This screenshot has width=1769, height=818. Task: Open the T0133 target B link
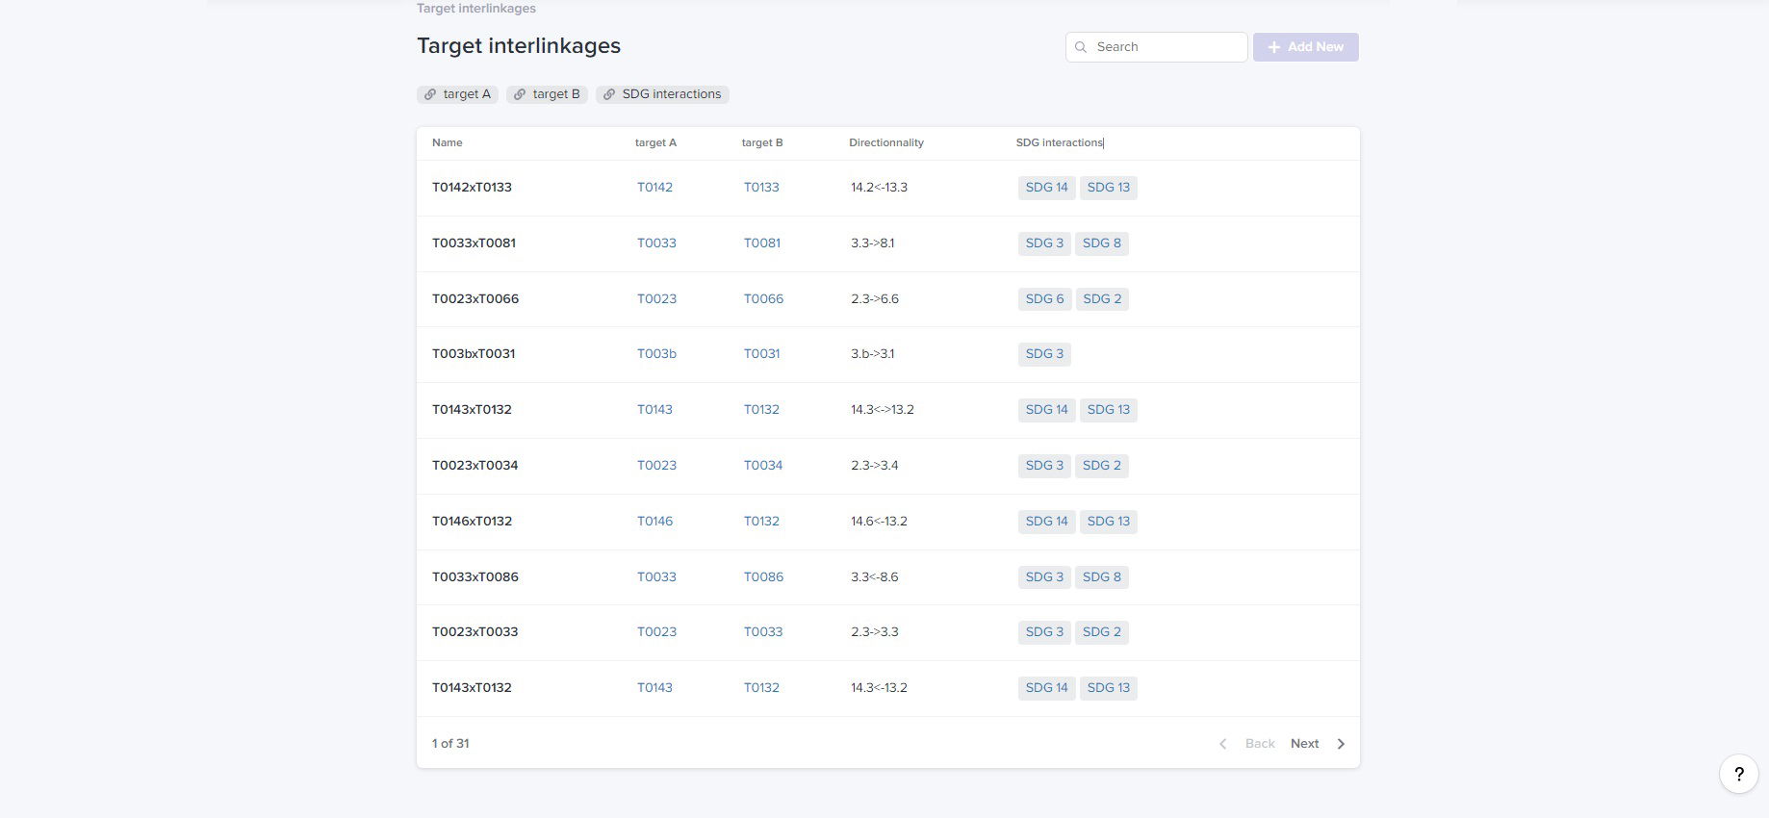[761, 188]
